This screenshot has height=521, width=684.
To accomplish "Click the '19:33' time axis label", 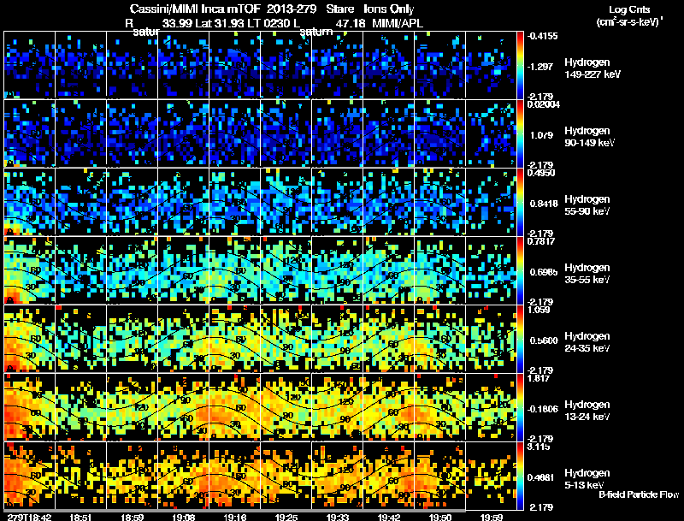I will click(x=338, y=518).
